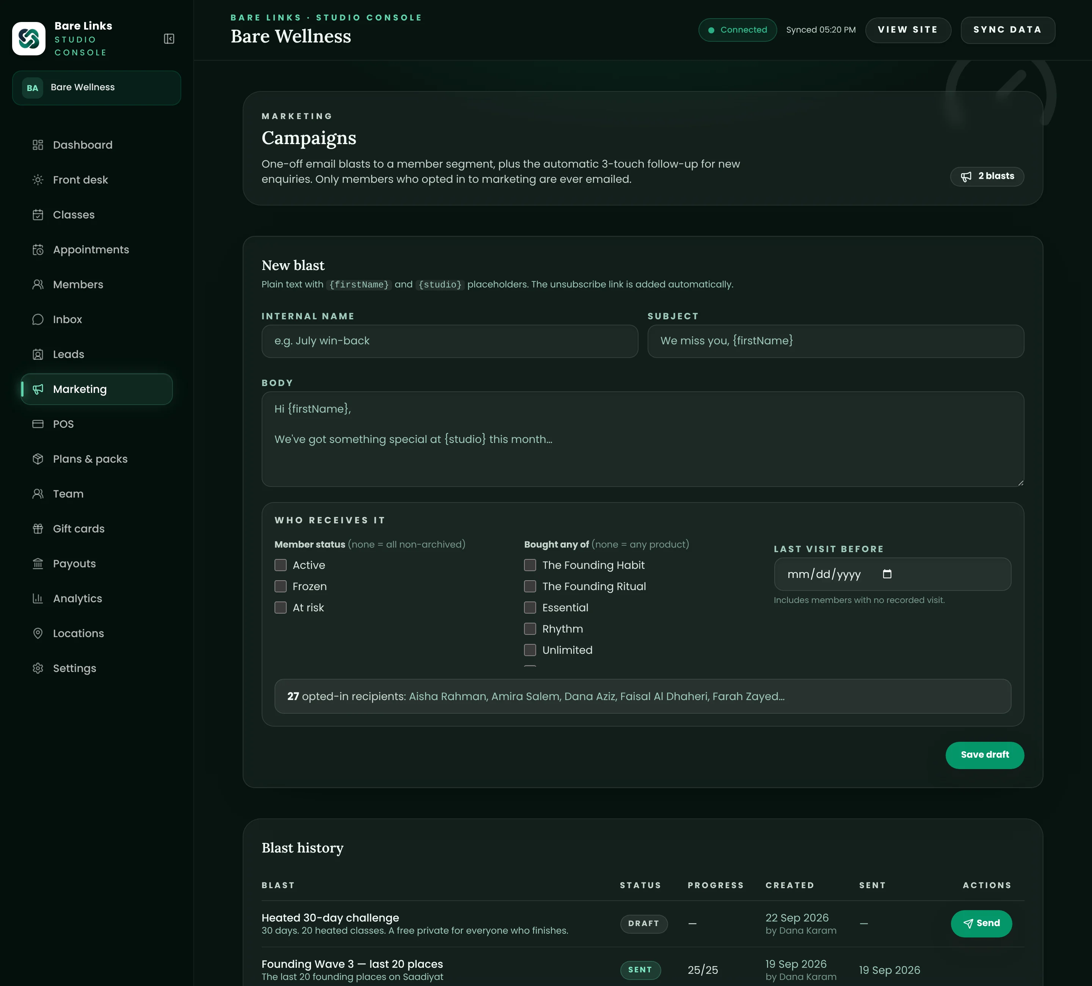Image resolution: width=1092 pixels, height=986 pixels.
Task: Click "Founding Wave 3 — last 20 places"
Action: point(352,964)
